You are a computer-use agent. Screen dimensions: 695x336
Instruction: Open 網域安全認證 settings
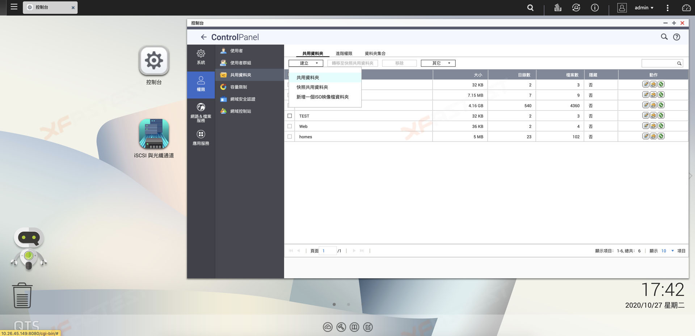pos(249,99)
